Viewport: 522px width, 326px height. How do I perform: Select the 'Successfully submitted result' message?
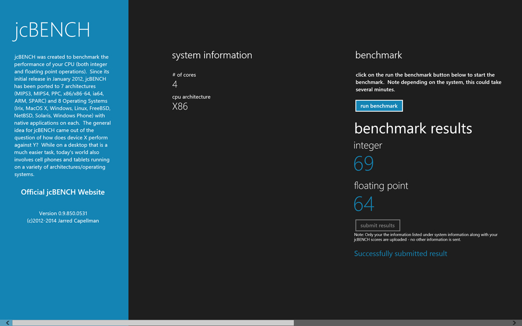click(x=400, y=253)
